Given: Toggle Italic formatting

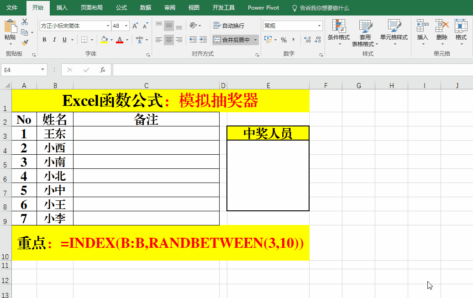Looking at the screenshot, I should click(54, 40).
